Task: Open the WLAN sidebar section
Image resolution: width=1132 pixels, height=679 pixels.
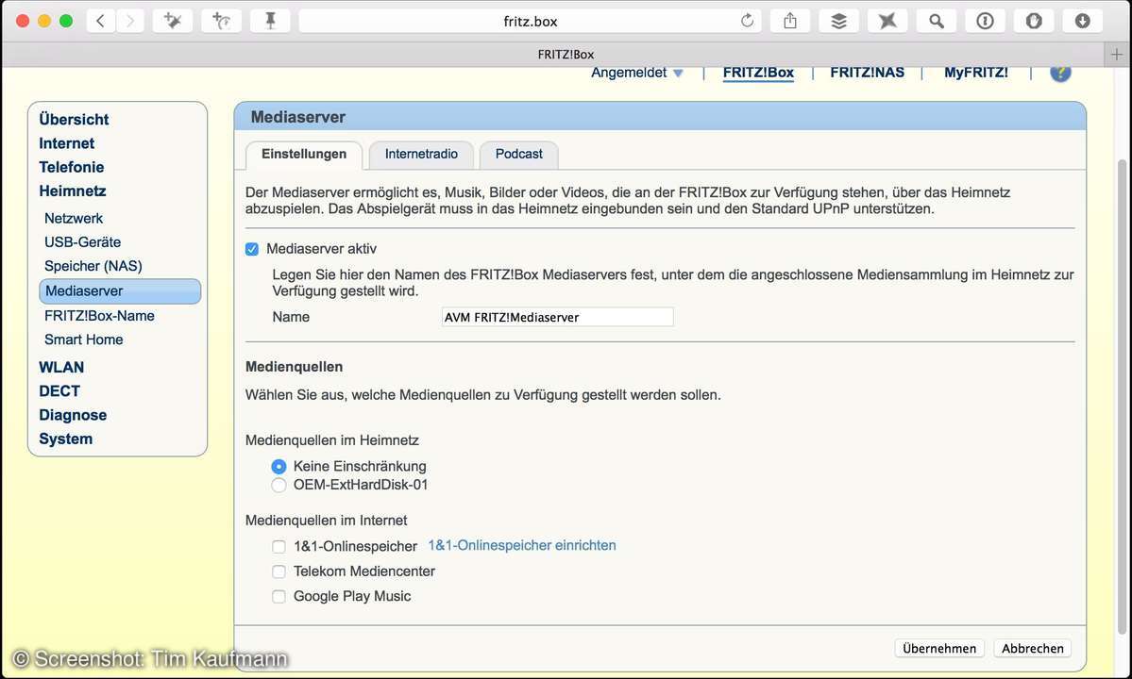Action: [x=61, y=368]
